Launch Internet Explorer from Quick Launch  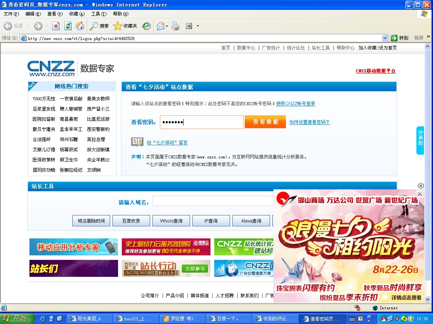[x=43, y=318]
